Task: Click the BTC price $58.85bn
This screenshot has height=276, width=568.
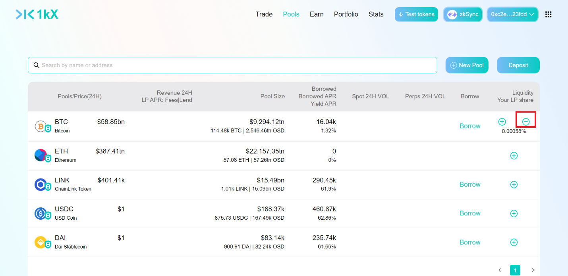Action: [111, 122]
